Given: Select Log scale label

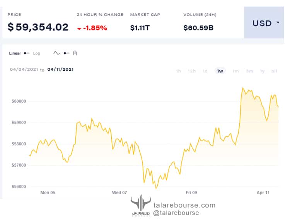Looking at the screenshot, I should pos(36,53).
